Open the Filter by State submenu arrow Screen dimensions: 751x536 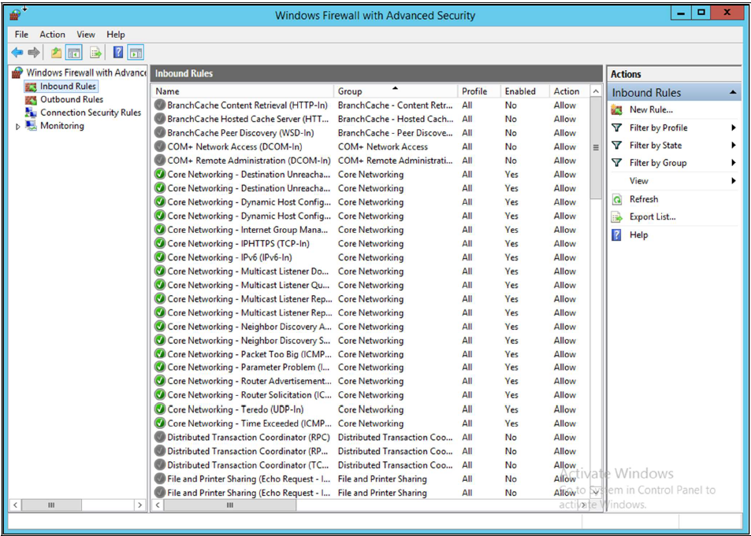coord(734,145)
